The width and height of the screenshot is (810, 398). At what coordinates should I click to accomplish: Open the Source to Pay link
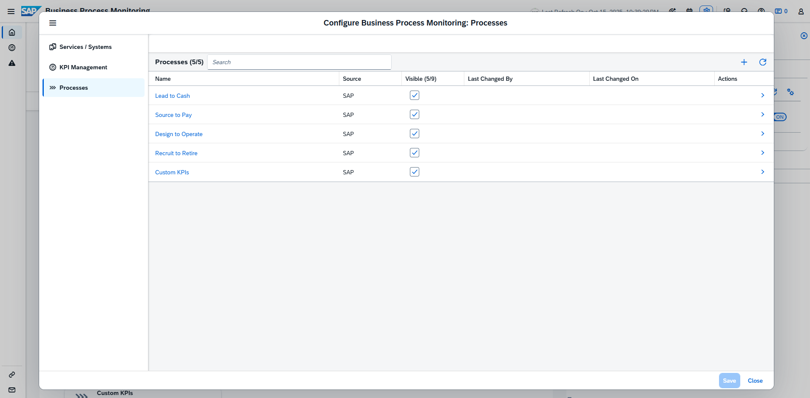[173, 115]
